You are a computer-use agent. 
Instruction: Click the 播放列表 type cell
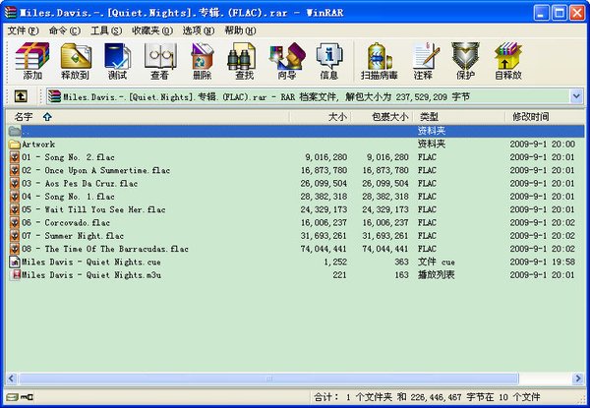(436, 275)
